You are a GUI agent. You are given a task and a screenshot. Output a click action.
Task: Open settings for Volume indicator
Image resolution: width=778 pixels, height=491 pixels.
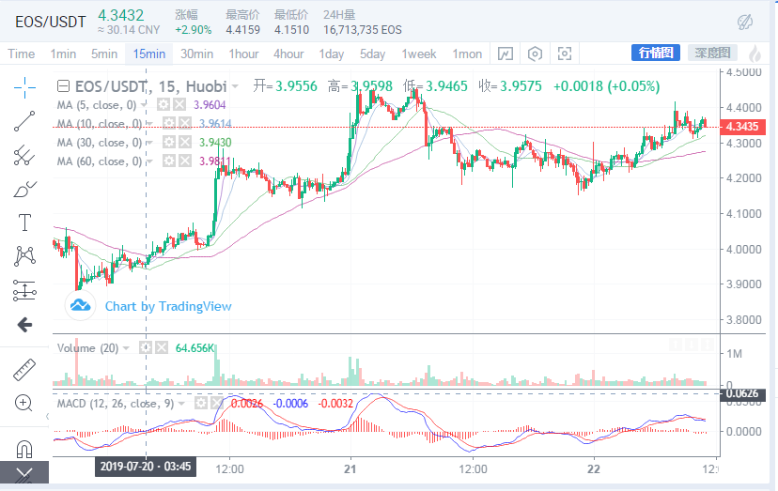[146, 347]
